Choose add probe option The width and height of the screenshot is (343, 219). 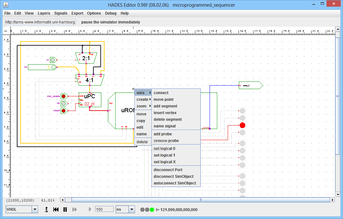coord(176,134)
